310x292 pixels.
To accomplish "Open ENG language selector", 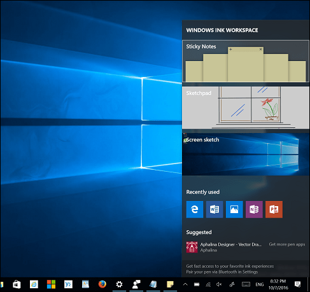I will (260, 284).
